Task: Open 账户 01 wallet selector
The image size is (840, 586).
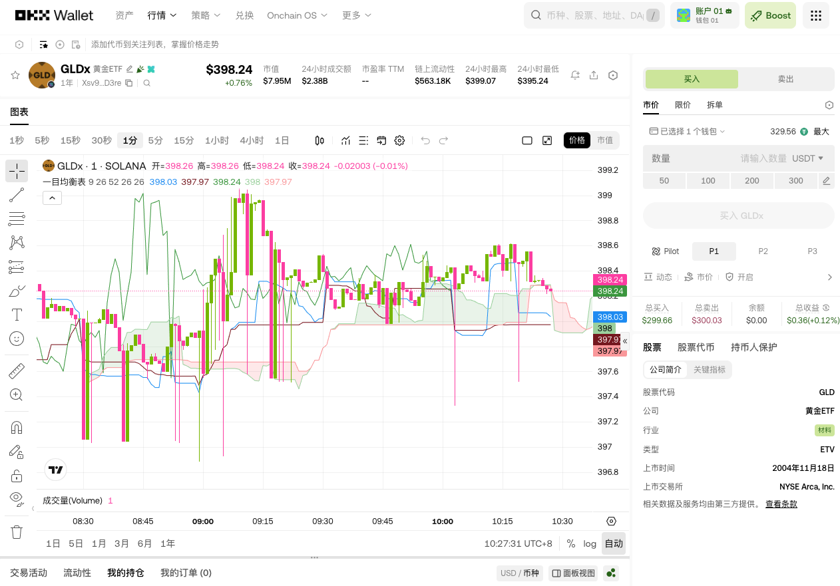Action: [x=705, y=15]
